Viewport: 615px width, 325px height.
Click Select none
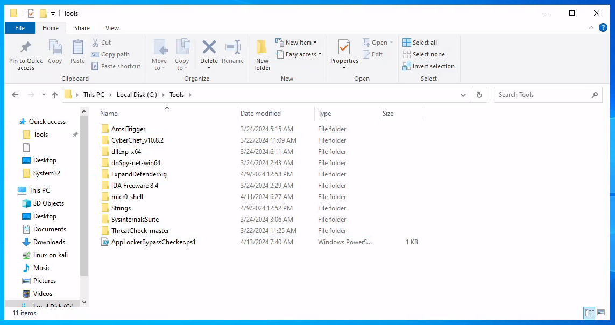tap(423, 54)
